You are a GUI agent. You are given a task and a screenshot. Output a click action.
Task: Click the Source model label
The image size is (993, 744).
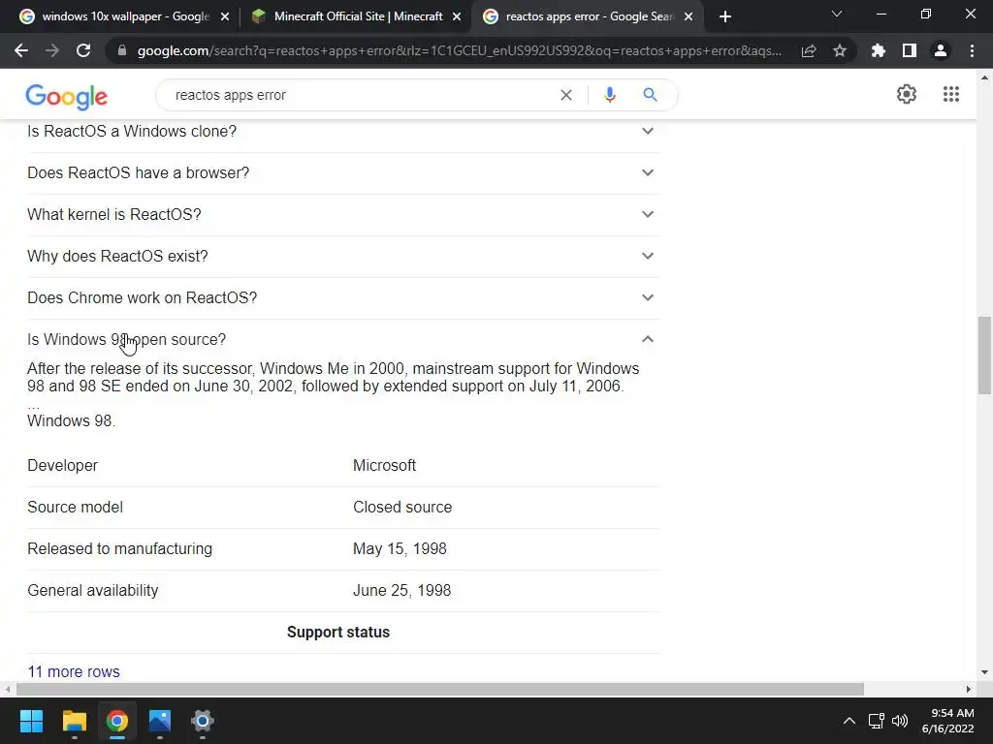(75, 507)
